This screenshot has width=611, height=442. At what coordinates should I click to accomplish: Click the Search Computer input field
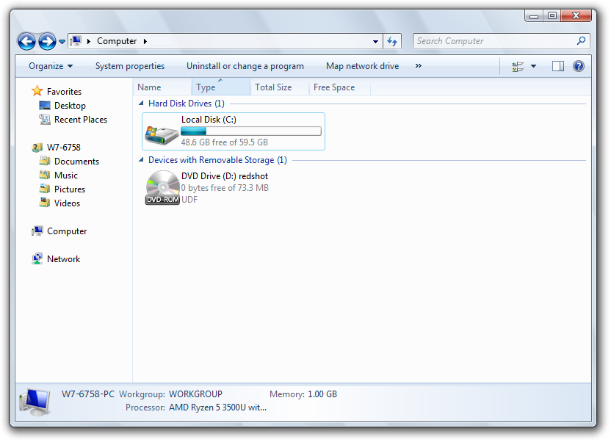point(495,41)
